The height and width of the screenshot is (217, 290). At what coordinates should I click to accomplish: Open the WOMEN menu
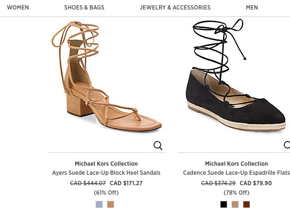click(18, 8)
